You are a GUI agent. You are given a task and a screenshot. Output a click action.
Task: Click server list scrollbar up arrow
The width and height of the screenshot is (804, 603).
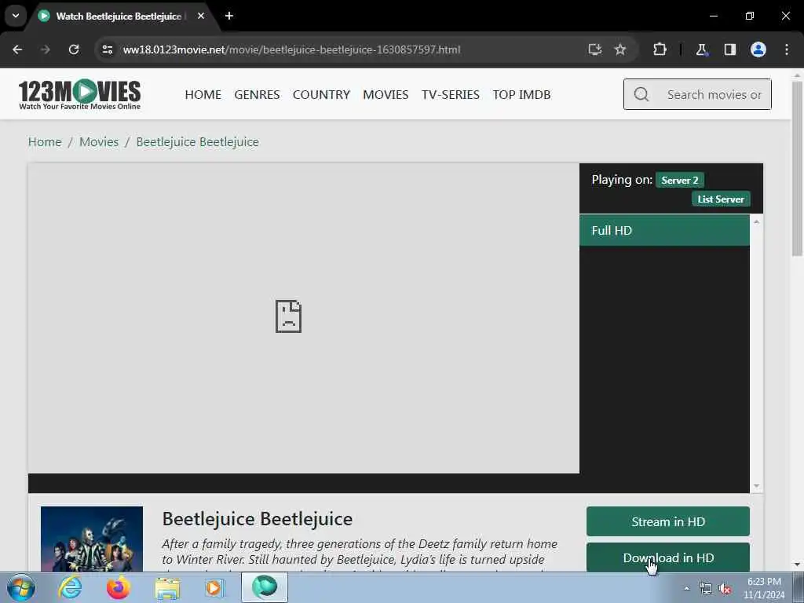click(756, 221)
